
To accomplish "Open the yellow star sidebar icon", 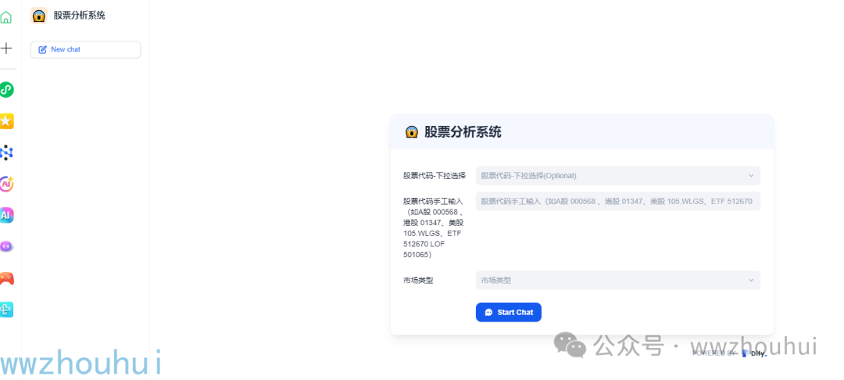I will click(x=6, y=121).
